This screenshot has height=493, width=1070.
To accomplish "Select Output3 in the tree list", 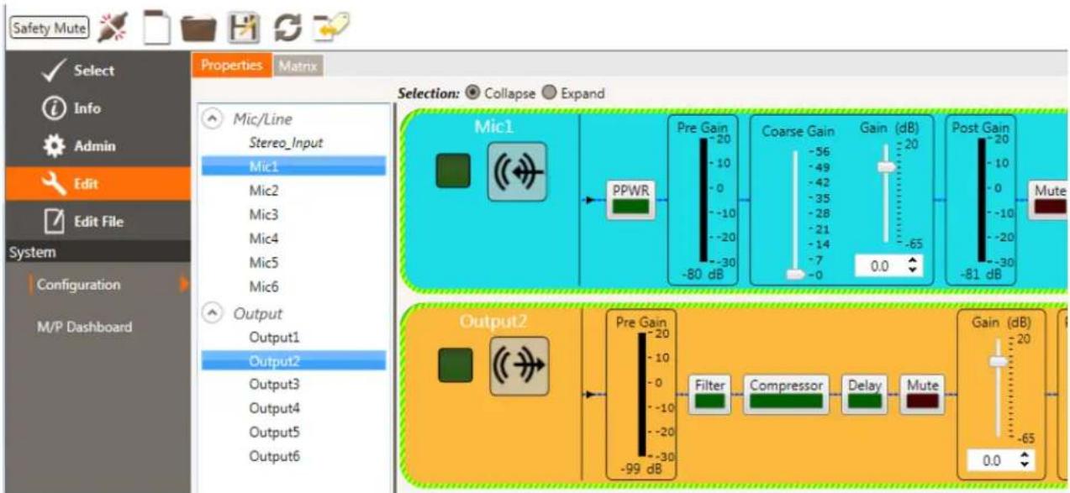I will (x=273, y=385).
